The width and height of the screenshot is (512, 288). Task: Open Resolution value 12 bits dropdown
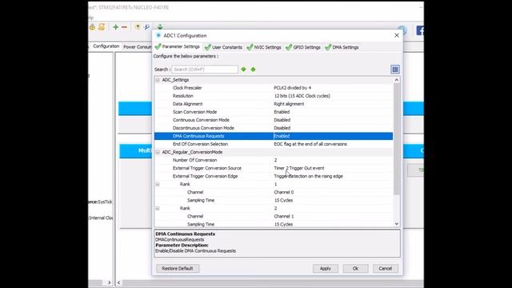(x=302, y=96)
